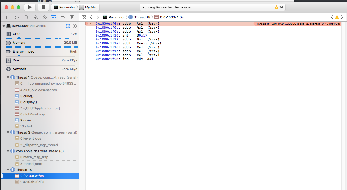
Task: Choose the My Mac run destination
Action: coord(88,7)
